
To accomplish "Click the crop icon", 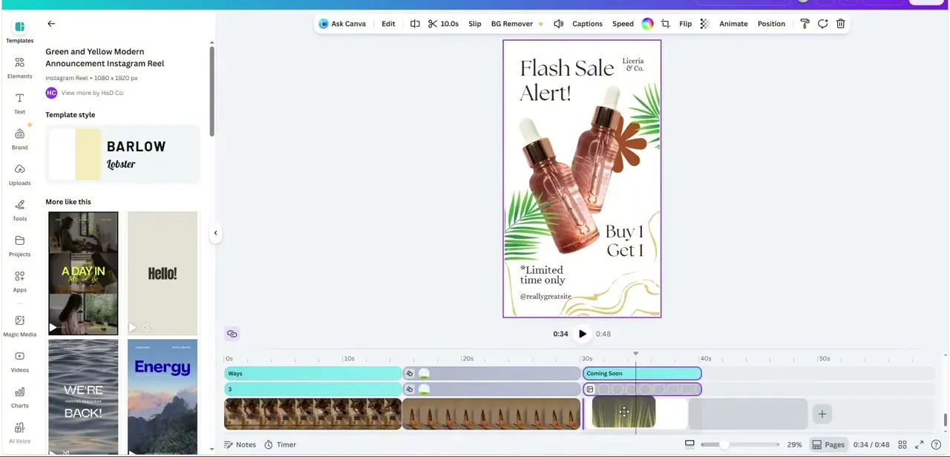I will click(x=666, y=24).
